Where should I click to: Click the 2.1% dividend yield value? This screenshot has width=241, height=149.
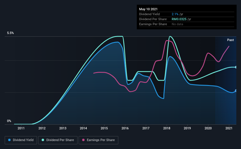175,14
